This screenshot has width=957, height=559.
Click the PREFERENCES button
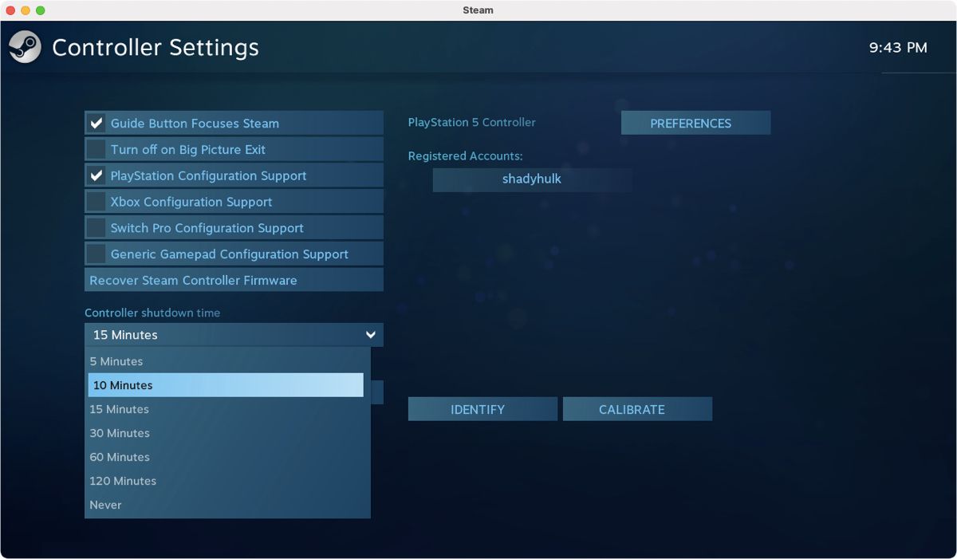point(695,123)
